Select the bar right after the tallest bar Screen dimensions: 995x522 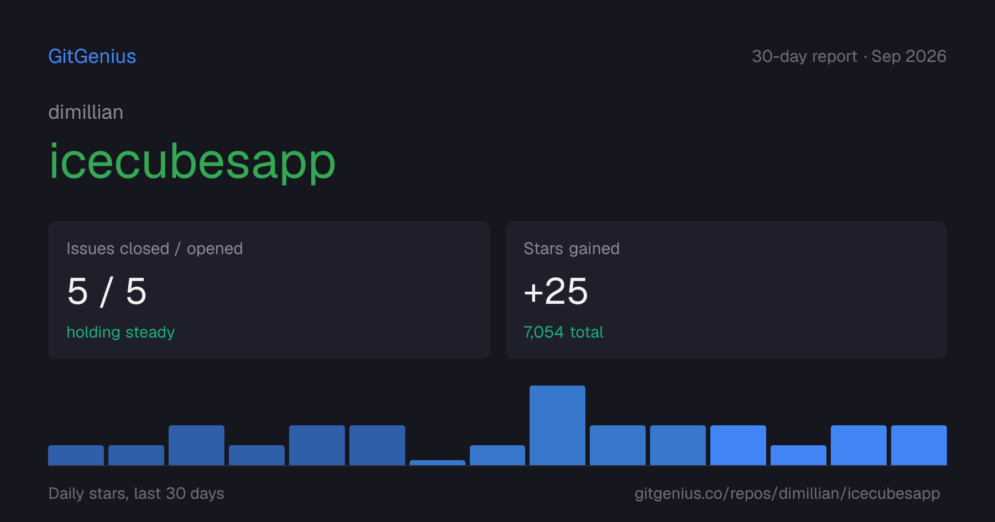[x=617, y=445]
